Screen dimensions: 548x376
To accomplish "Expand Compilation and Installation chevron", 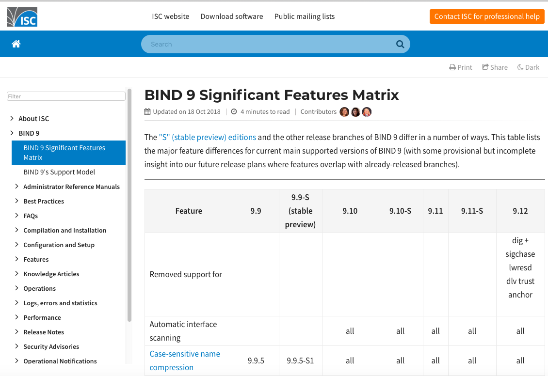I will [x=16, y=230].
